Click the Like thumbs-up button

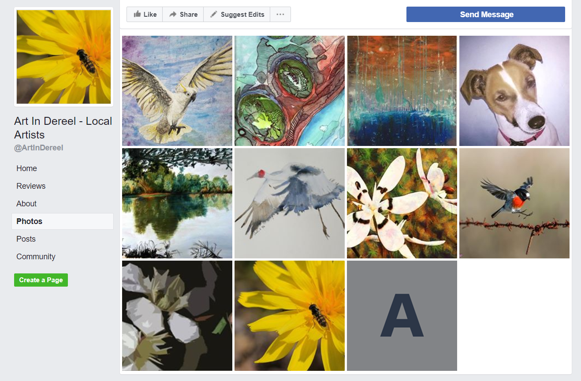(145, 14)
